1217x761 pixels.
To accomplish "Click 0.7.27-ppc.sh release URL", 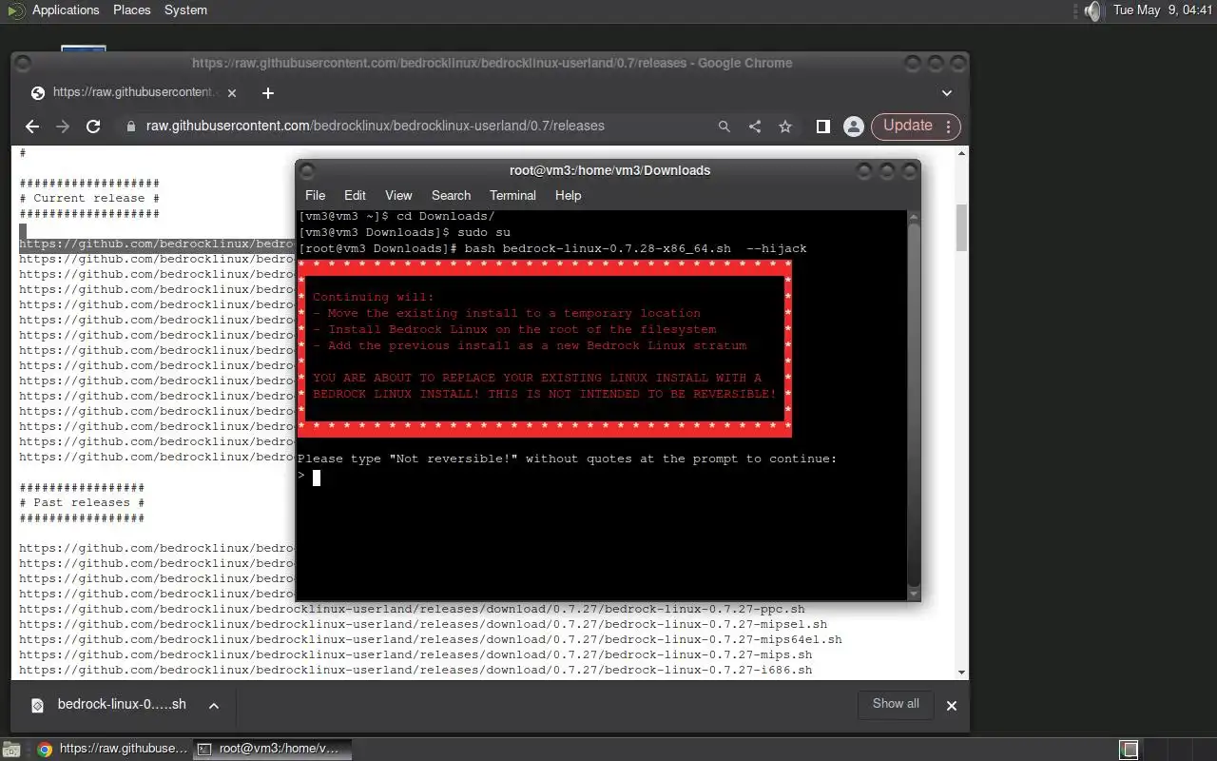I will [412, 609].
